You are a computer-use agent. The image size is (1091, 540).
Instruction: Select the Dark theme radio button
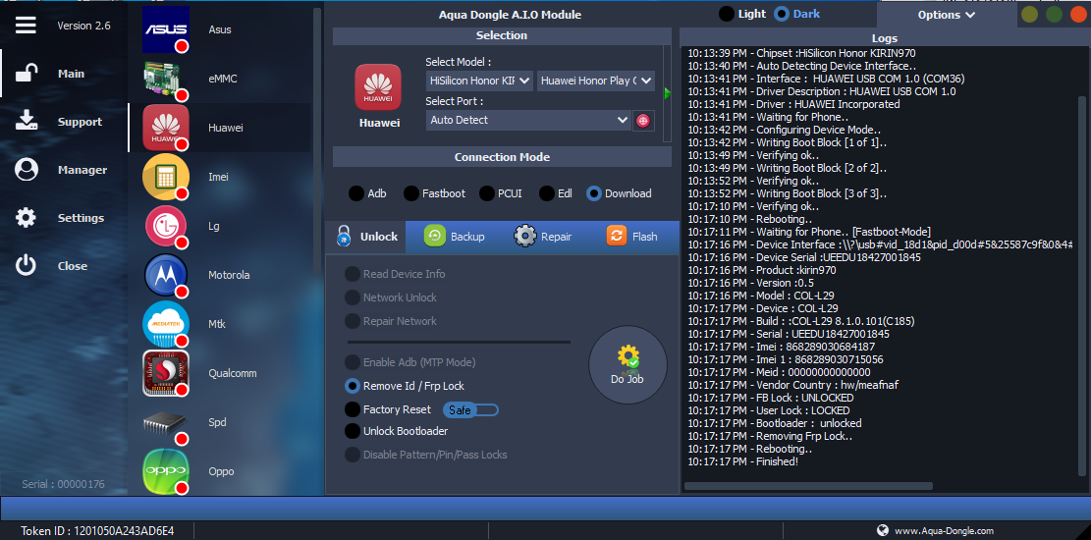(782, 14)
